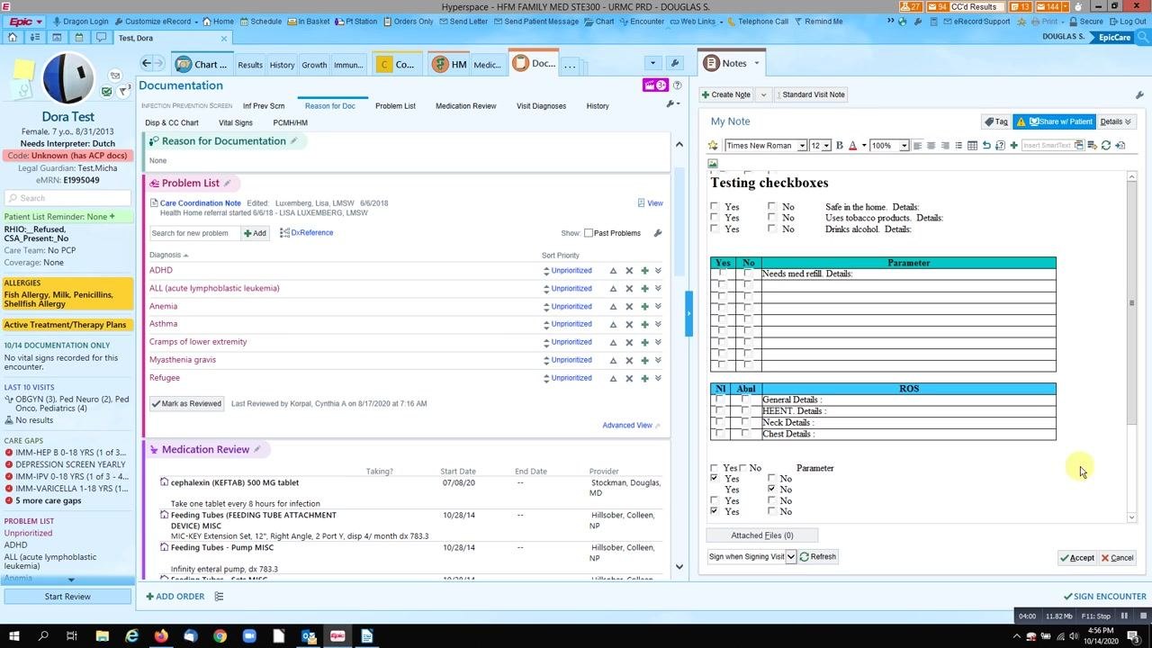This screenshot has height=648, width=1152.
Task: Click the Accept button for the note
Action: coord(1077,558)
